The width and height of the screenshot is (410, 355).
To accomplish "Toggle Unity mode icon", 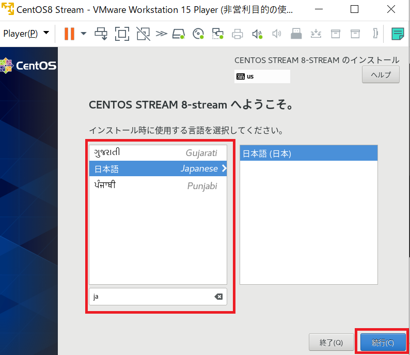I will 143,34.
